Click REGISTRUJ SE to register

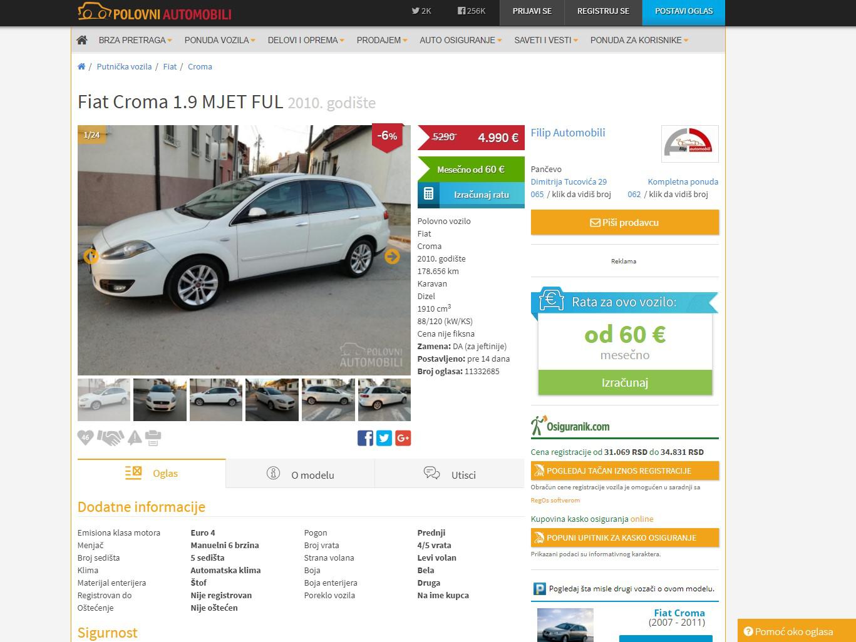(604, 12)
